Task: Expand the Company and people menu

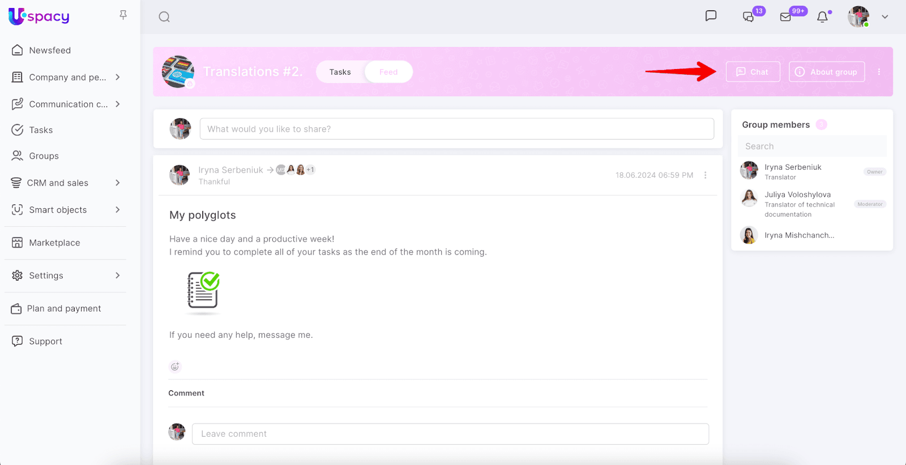Action: click(118, 77)
